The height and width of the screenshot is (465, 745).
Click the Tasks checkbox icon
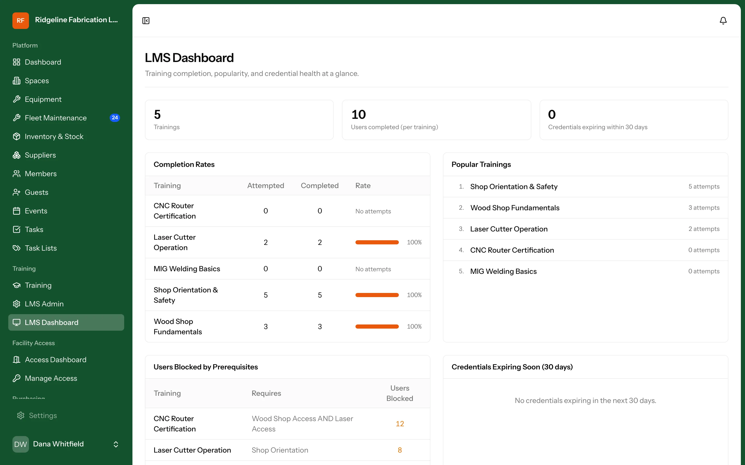pos(17,229)
